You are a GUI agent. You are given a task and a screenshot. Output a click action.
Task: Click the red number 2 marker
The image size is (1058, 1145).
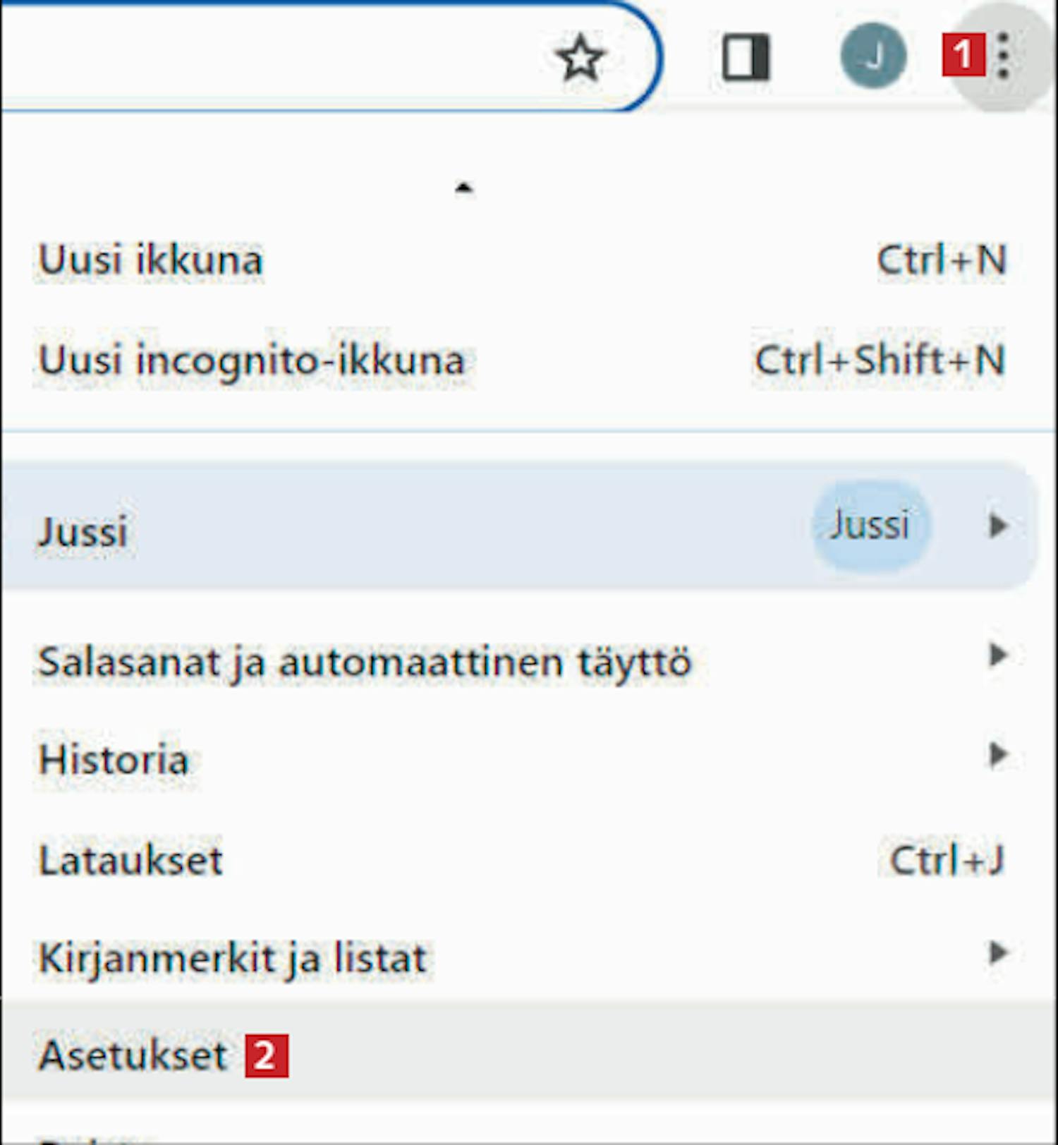coord(267,1056)
